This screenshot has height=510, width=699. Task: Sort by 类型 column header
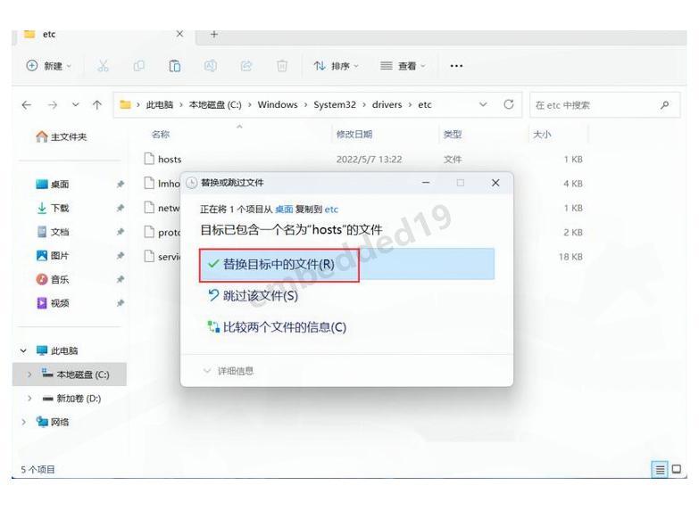coord(453,134)
